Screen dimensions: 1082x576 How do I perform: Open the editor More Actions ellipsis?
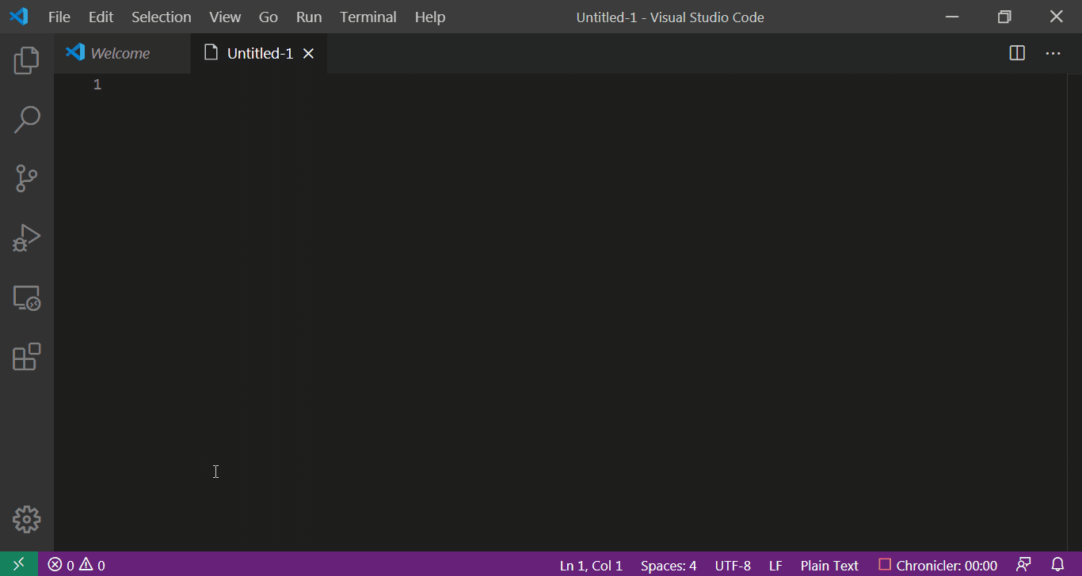point(1053,53)
